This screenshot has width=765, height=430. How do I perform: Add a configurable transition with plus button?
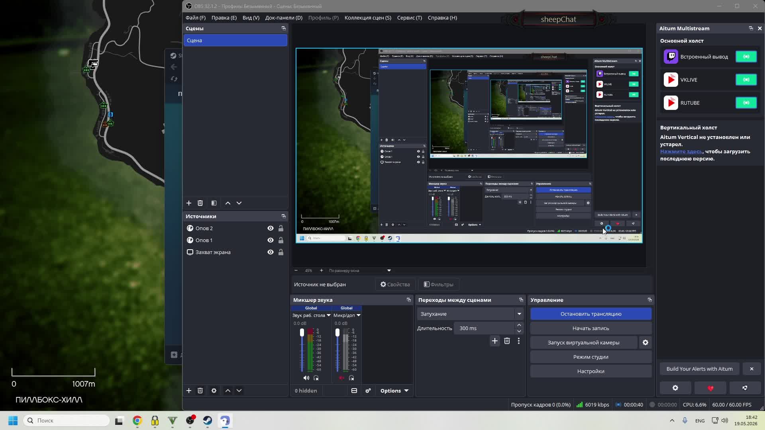click(x=495, y=341)
